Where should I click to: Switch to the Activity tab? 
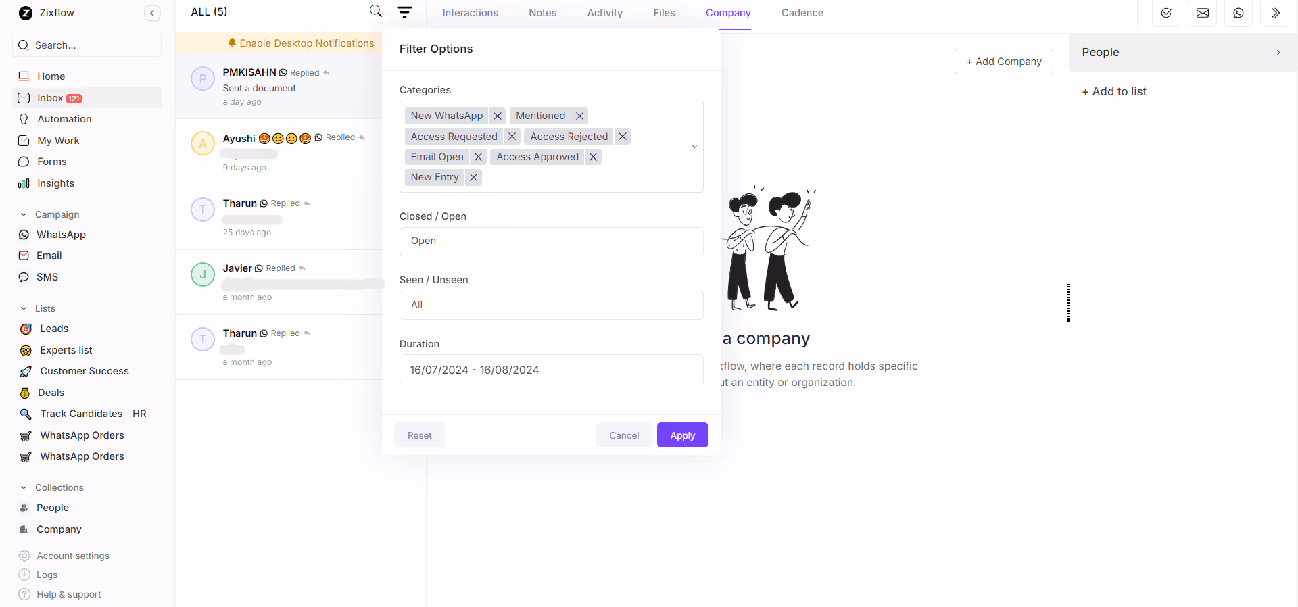click(x=604, y=13)
